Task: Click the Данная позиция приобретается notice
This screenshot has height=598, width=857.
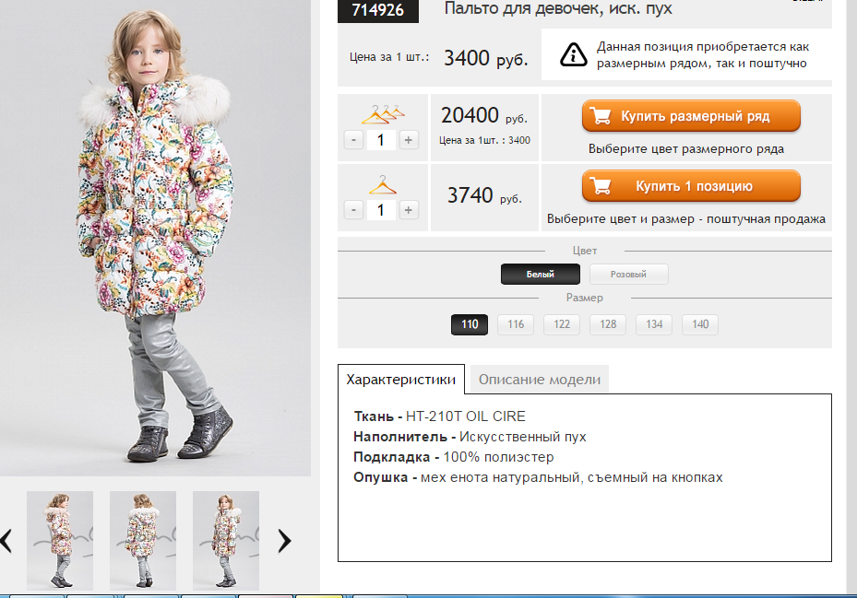Action: pyautogui.click(x=702, y=54)
